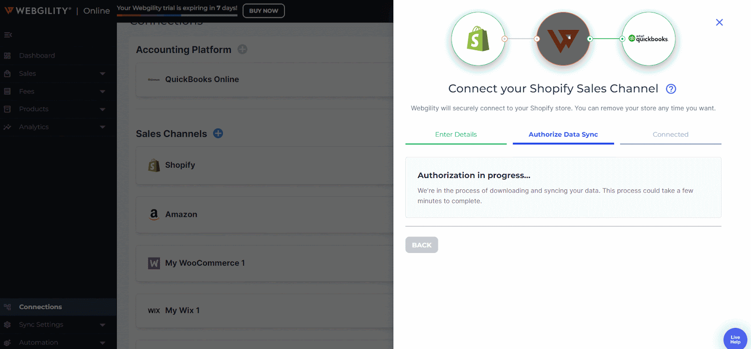Expand the Automation dropdown arrow
The height and width of the screenshot is (349, 751).
[102, 342]
